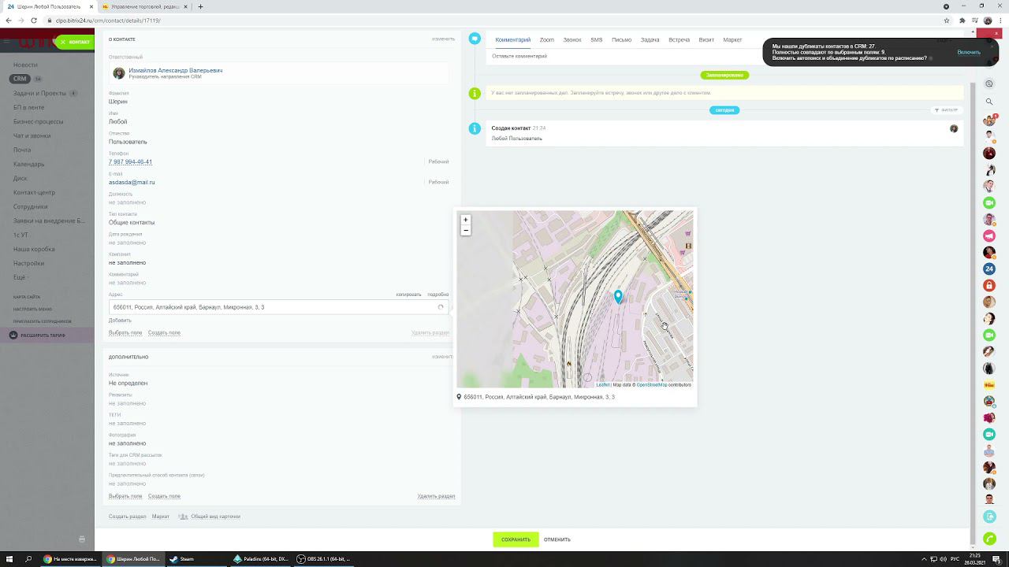Viewport: 1009px width, 567px height.
Task: Click 'подробно' above the address field
Action: click(x=438, y=295)
